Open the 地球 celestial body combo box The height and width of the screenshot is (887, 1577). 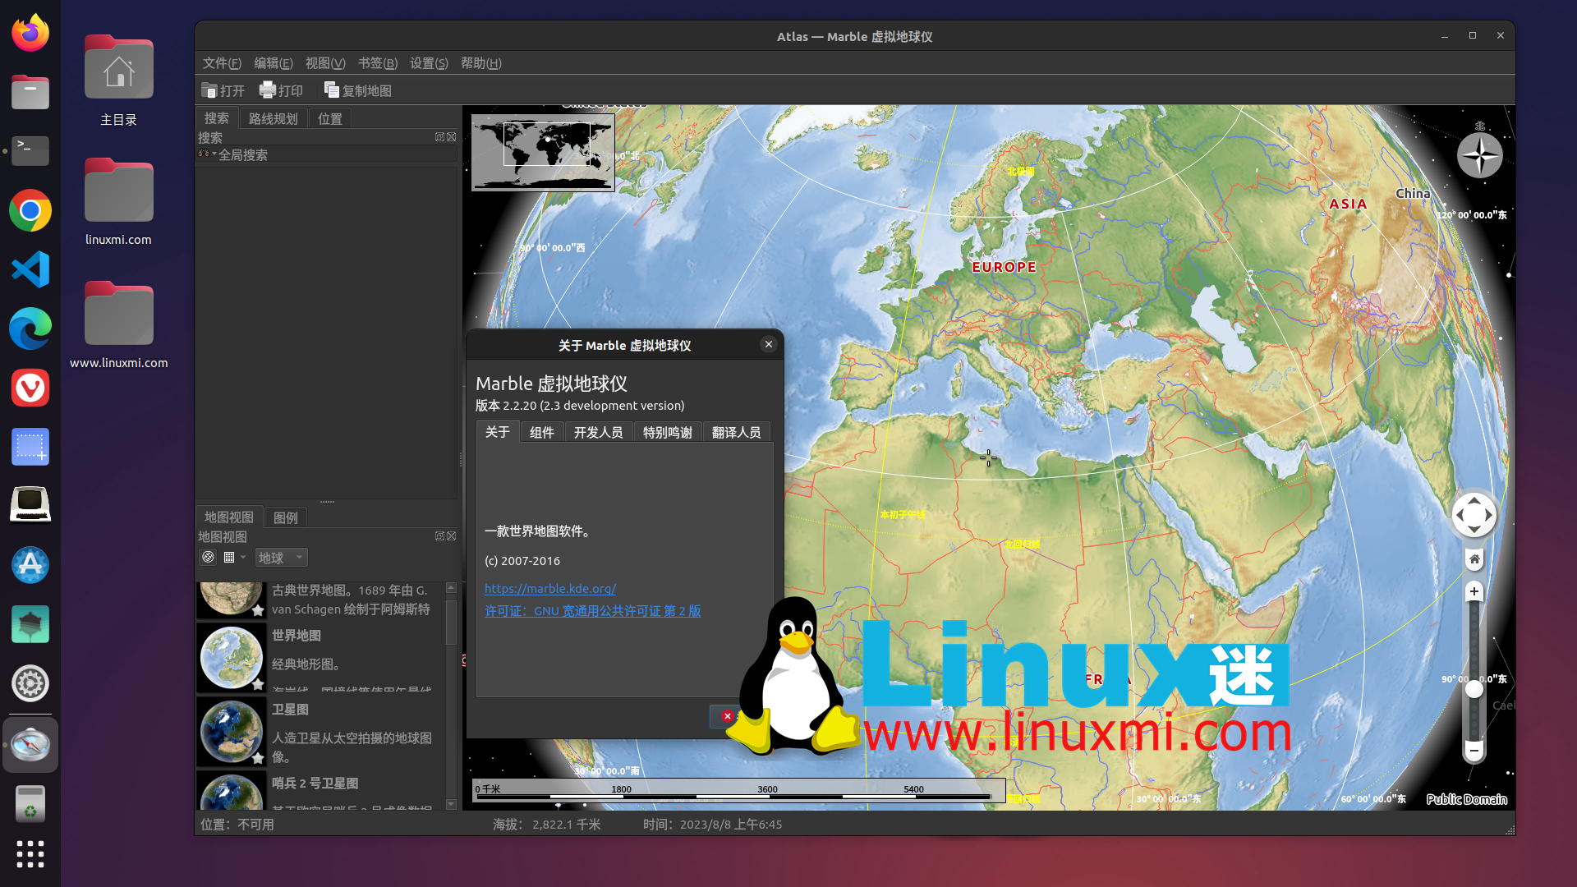coord(281,557)
